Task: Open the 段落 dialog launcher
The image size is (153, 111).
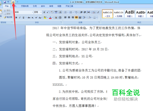Action: [x=99, y=22]
